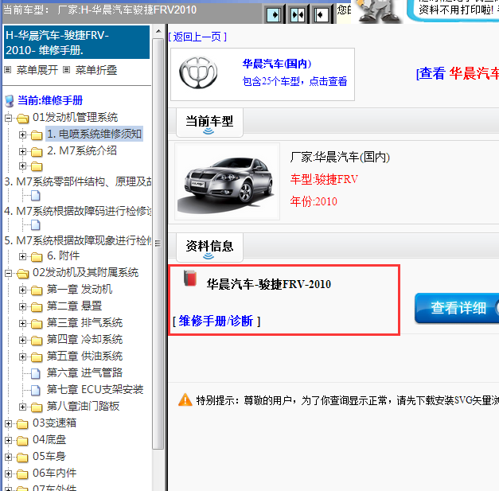
Task: Expand the 03变速箱 node
Action: click(9, 423)
